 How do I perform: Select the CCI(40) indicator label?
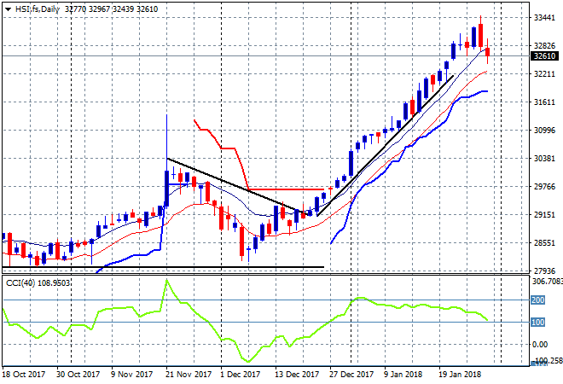click(36, 281)
